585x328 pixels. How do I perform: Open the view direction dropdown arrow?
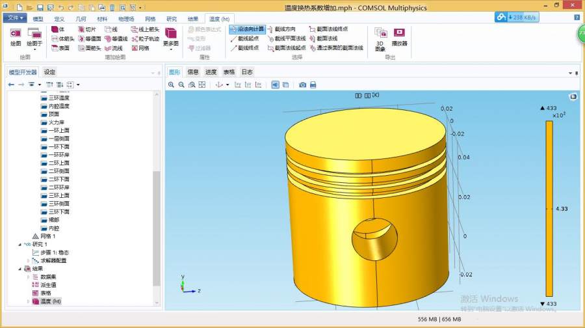tap(227, 85)
